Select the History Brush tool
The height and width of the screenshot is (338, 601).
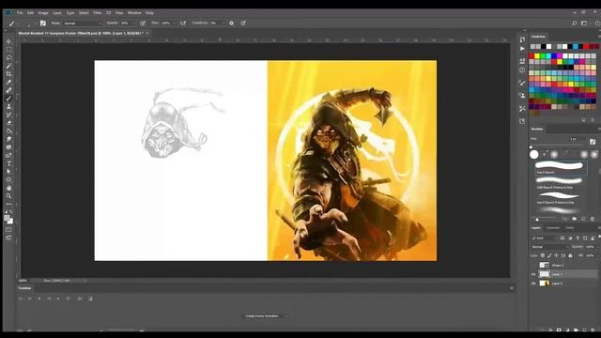pyautogui.click(x=8, y=115)
